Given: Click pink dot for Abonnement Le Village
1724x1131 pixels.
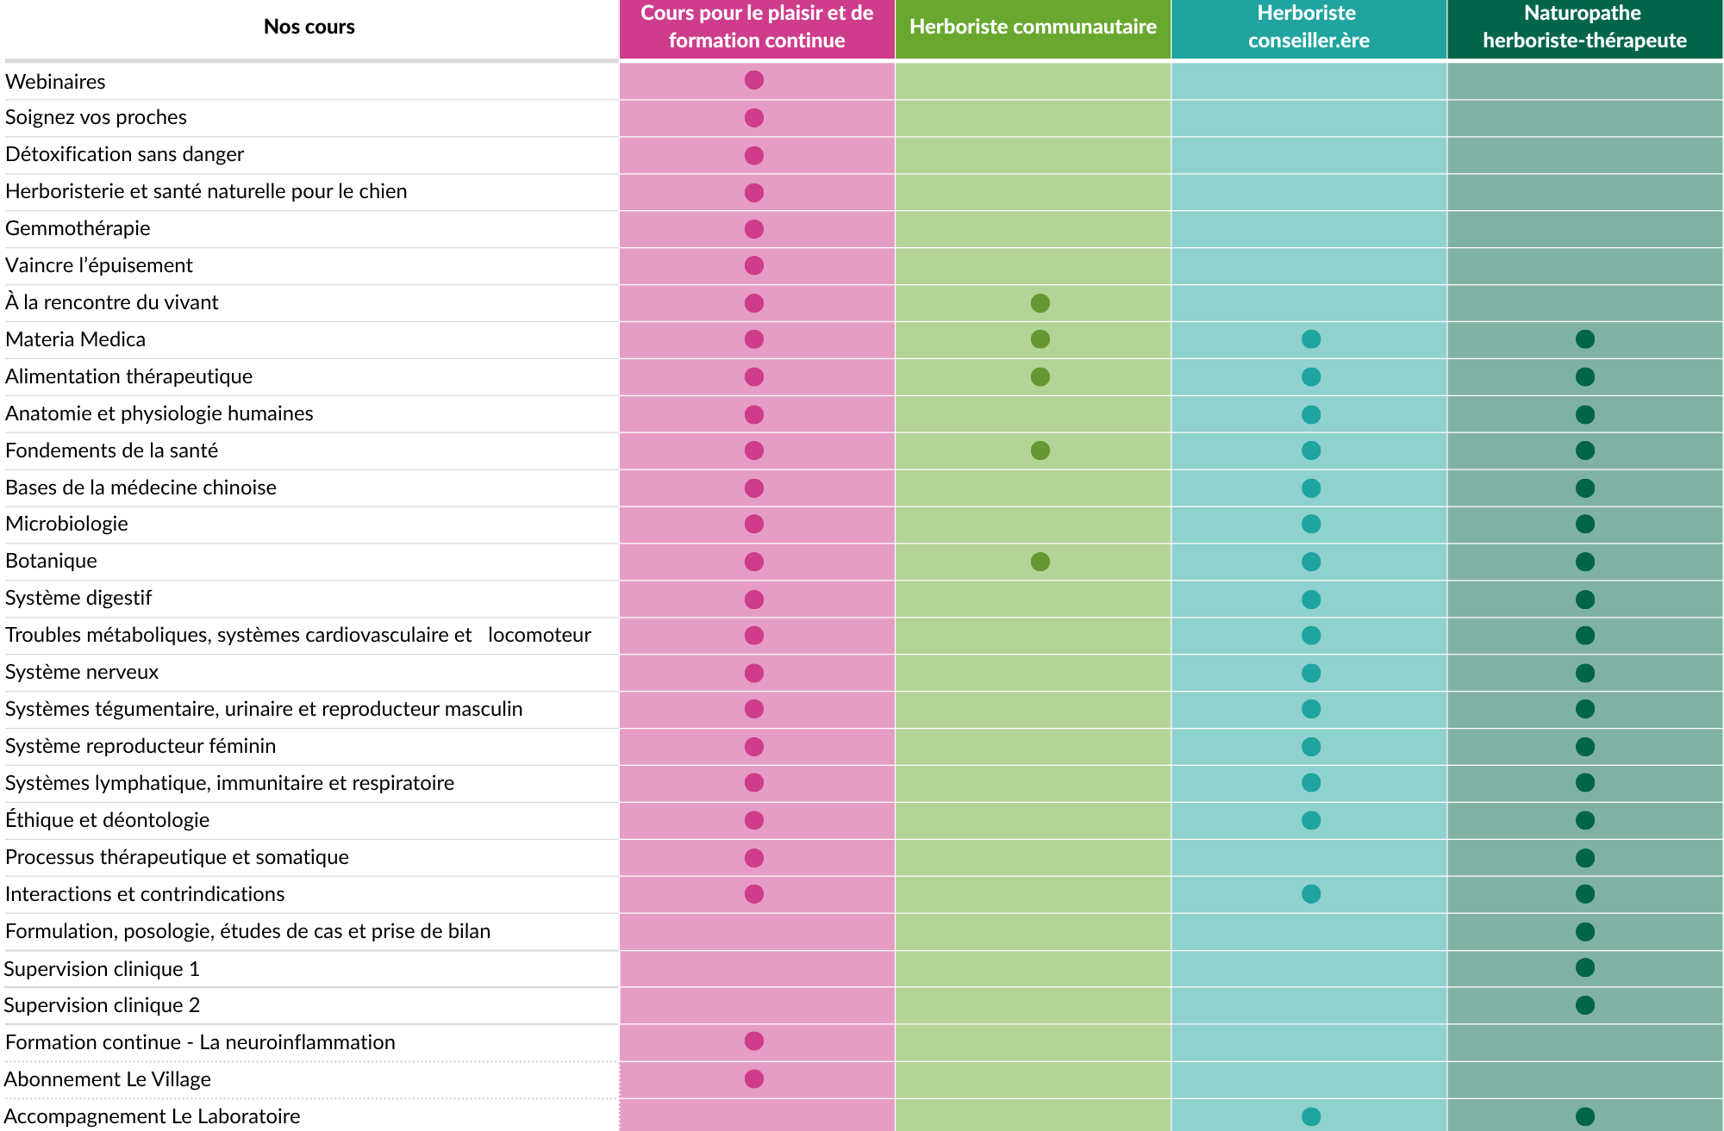Looking at the screenshot, I should (x=754, y=1078).
